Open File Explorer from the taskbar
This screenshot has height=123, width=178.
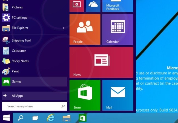67,118
